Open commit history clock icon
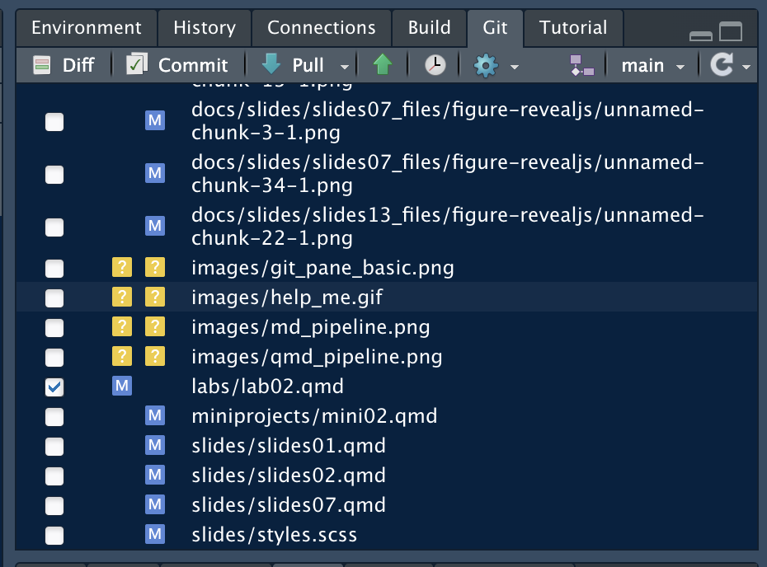This screenshot has width=767, height=567. tap(435, 65)
